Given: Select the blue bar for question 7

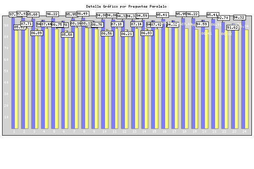Looking at the screenshot, I should point(73,74).
